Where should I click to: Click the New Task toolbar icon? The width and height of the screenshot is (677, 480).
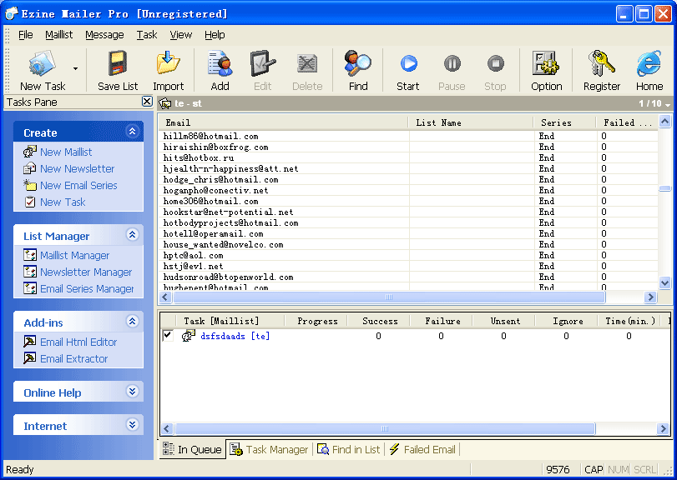[x=43, y=65]
